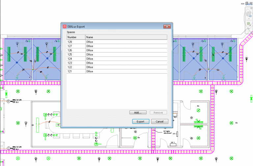Expand the steering wheel options dropdown arrow
This screenshot has height=166, width=253.
click(x=248, y=19)
